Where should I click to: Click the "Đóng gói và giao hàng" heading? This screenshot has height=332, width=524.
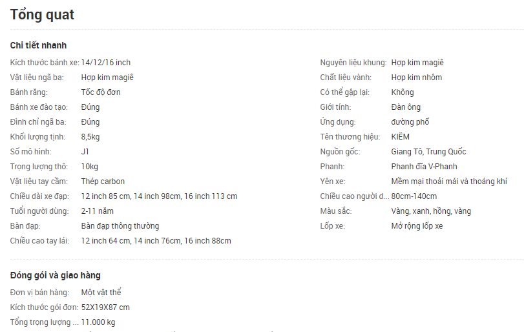(56, 275)
